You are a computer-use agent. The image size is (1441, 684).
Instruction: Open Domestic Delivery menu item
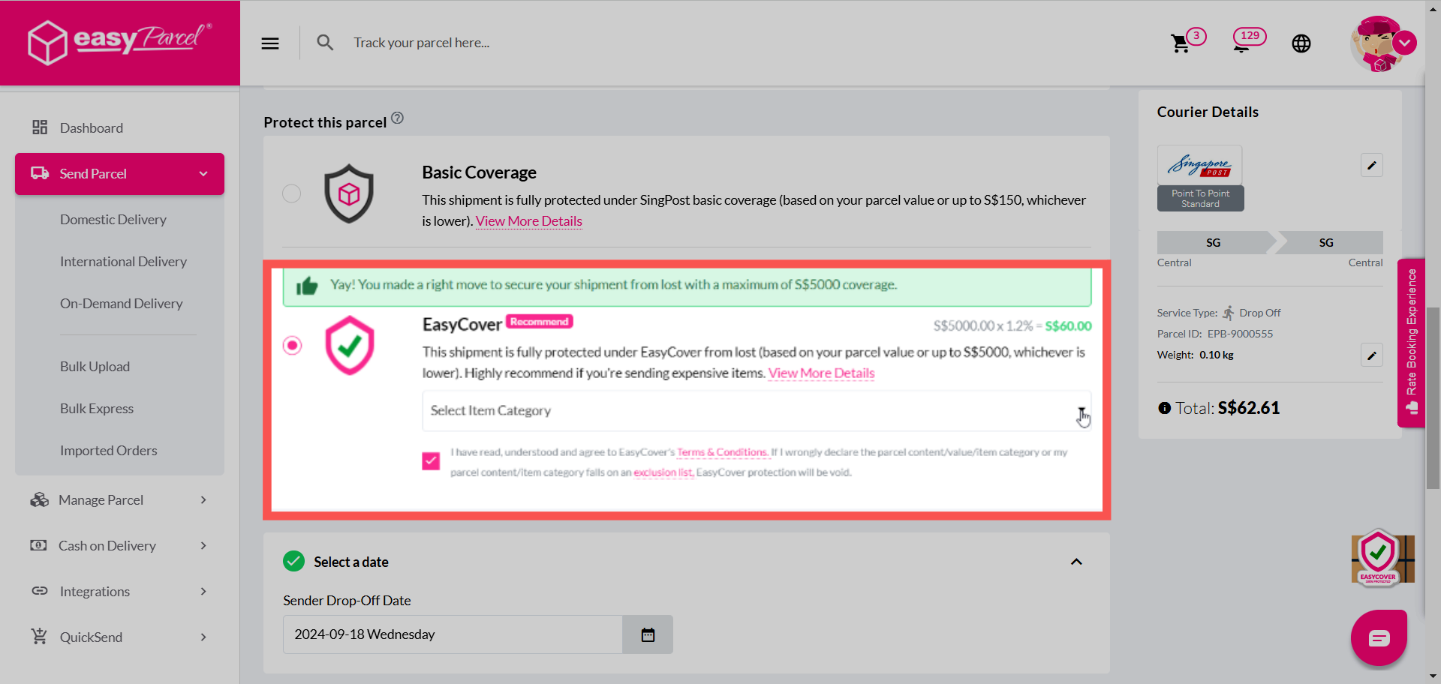click(113, 220)
